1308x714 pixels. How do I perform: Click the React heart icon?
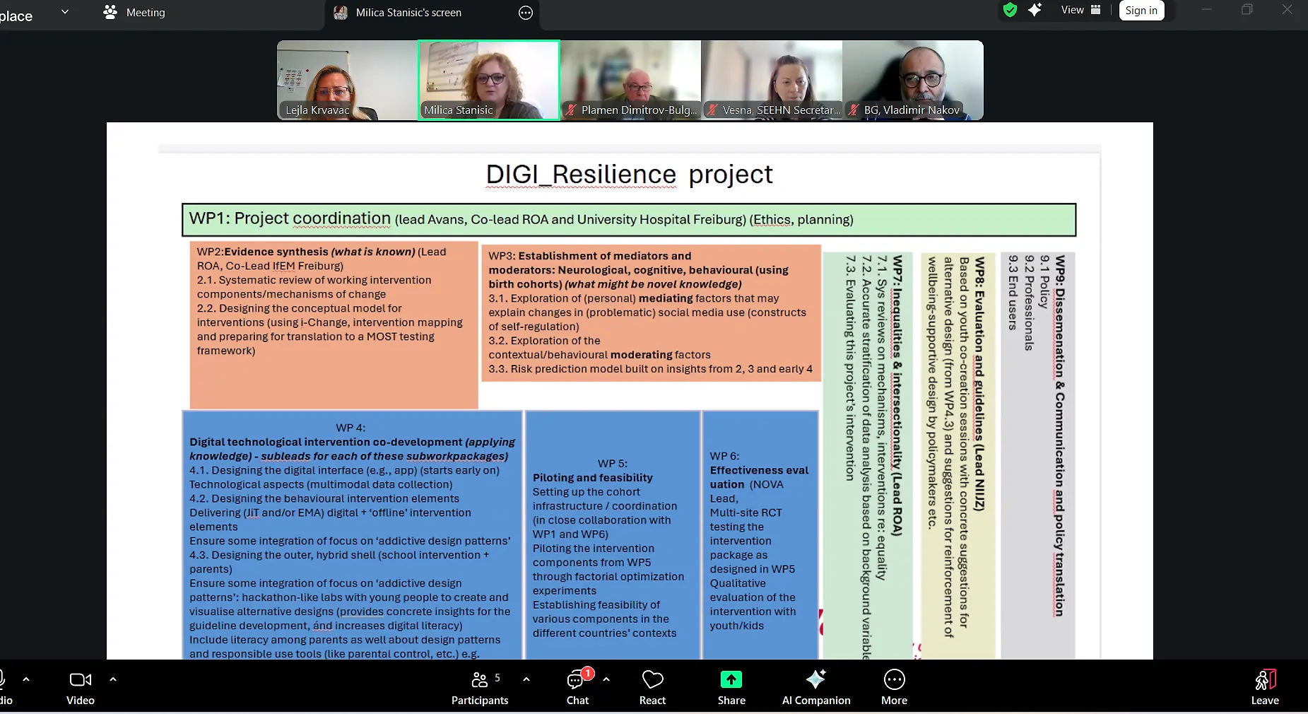652,687
